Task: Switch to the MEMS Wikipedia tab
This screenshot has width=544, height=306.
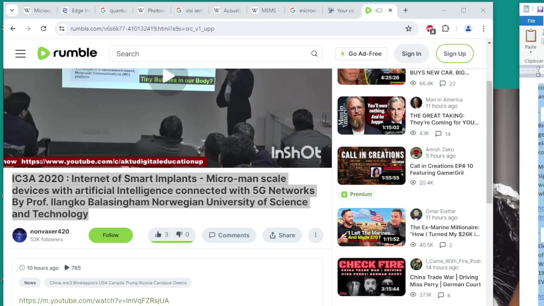Action: pos(265,10)
